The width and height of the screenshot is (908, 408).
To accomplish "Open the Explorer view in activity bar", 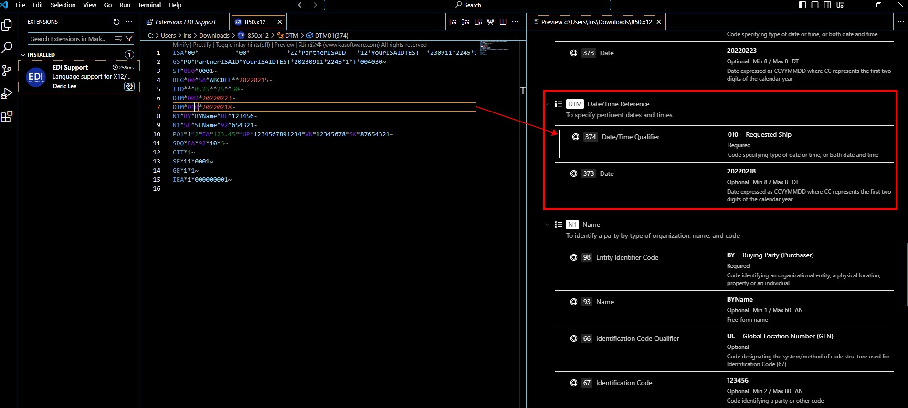I will pos(7,25).
